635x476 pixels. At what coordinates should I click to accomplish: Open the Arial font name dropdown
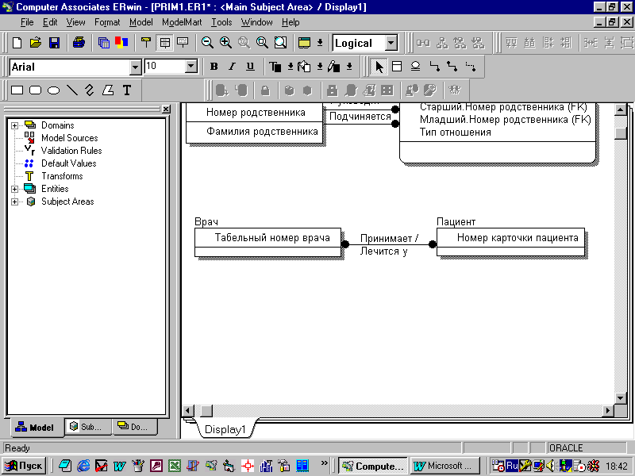tap(135, 67)
